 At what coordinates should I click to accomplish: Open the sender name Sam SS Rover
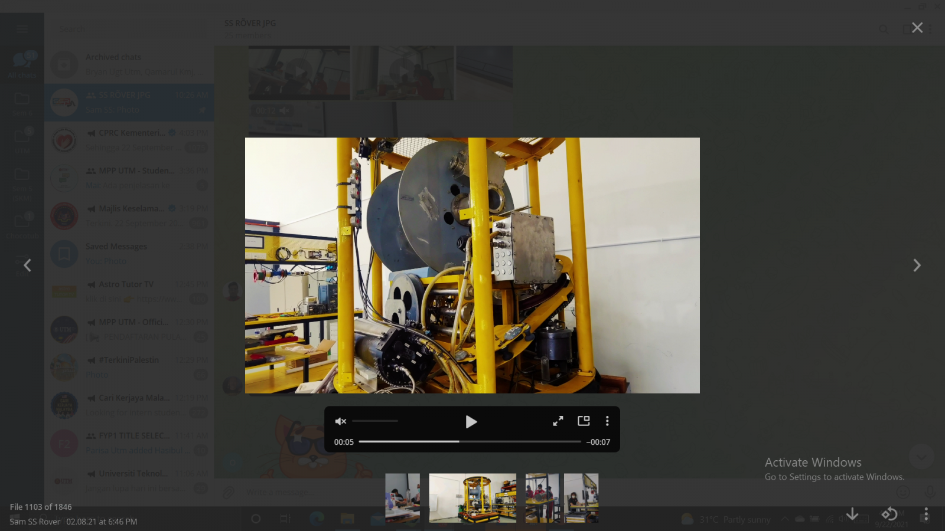tap(35, 522)
